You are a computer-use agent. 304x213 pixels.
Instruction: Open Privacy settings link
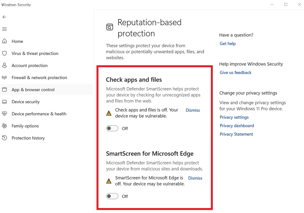pos(234,117)
